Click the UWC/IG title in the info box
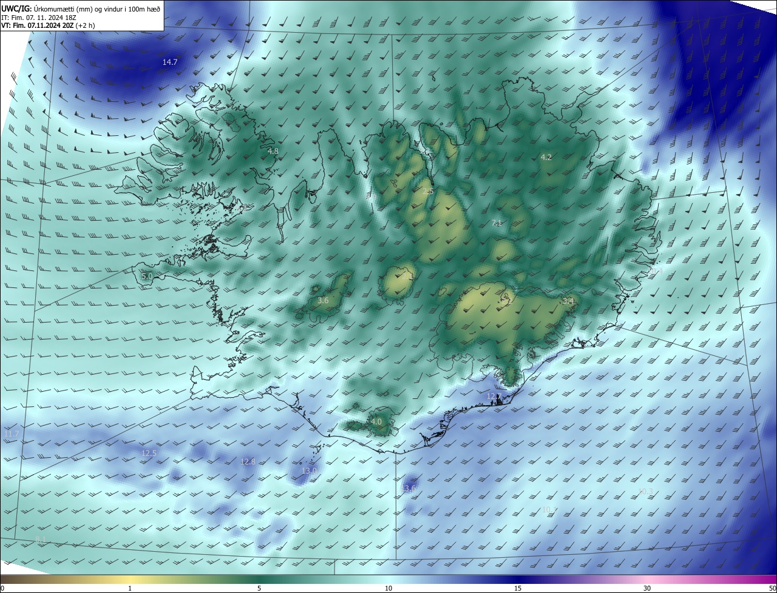 (16, 8)
